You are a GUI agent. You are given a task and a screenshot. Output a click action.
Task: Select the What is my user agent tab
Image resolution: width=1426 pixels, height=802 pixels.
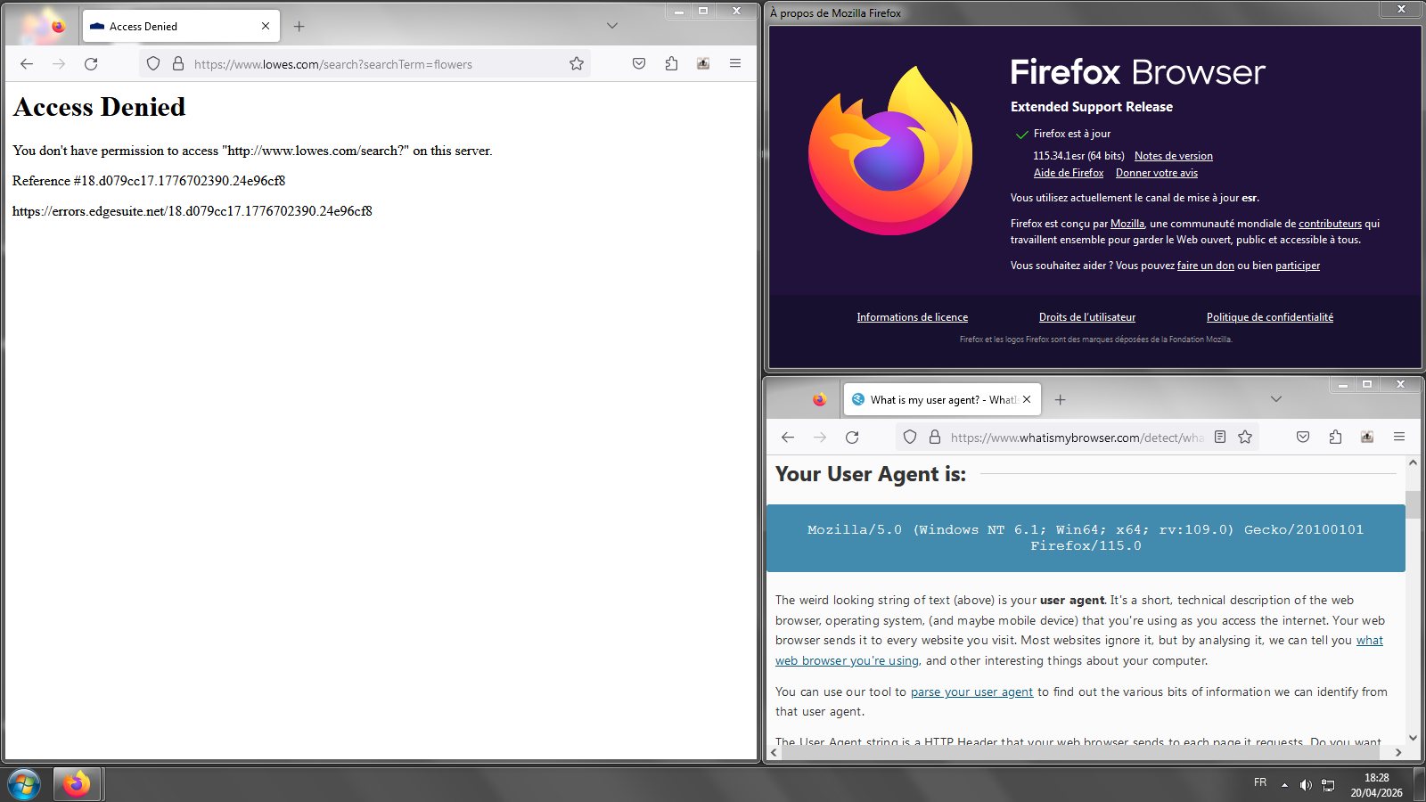pyautogui.click(x=942, y=400)
